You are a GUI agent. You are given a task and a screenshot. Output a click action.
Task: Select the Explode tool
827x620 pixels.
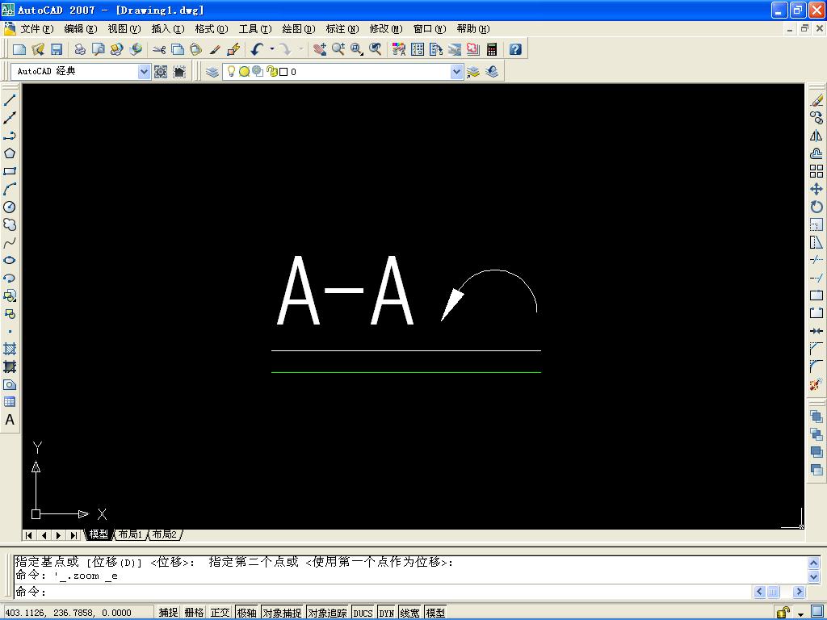pos(817,384)
